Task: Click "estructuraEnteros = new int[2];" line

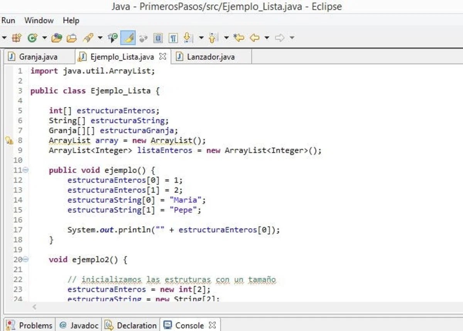Action: [x=139, y=289]
